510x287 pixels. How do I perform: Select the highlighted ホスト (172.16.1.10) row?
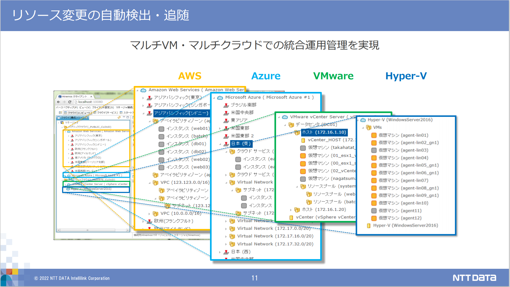click(324, 132)
